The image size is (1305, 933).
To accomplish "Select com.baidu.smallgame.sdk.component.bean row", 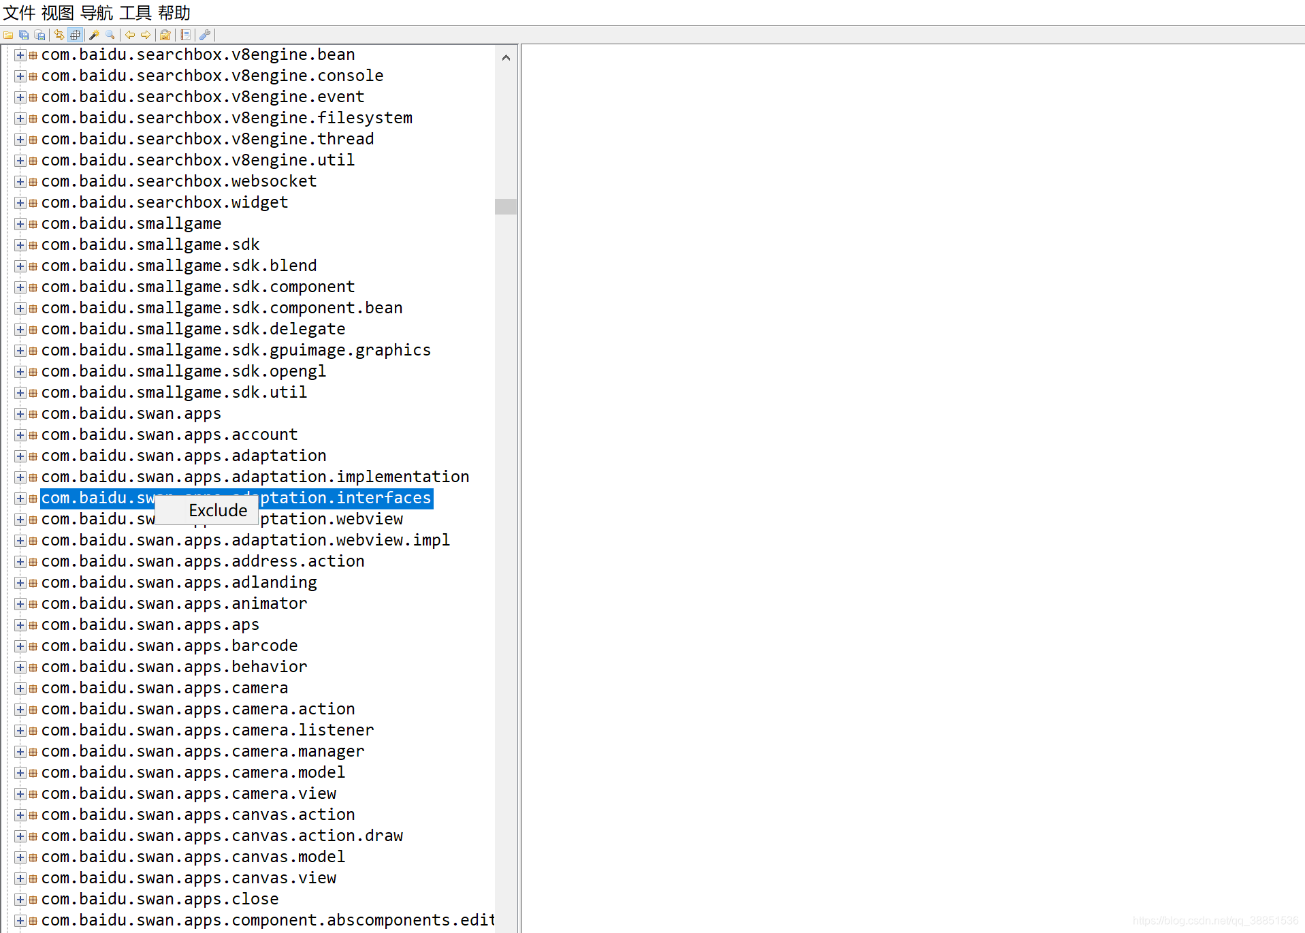I will [x=222, y=309].
